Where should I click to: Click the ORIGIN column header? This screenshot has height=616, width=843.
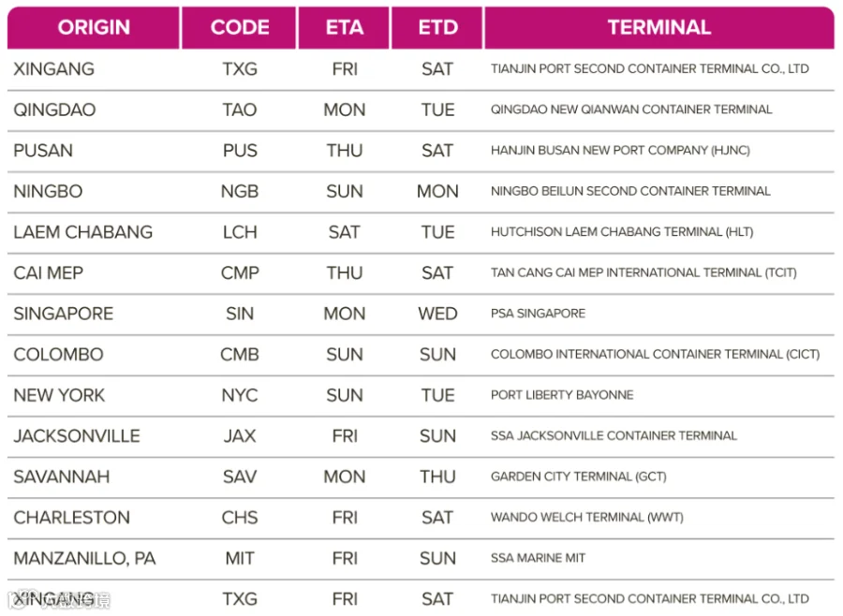point(94,27)
